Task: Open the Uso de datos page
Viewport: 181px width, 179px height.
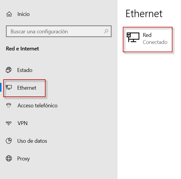Action: point(32,141)
